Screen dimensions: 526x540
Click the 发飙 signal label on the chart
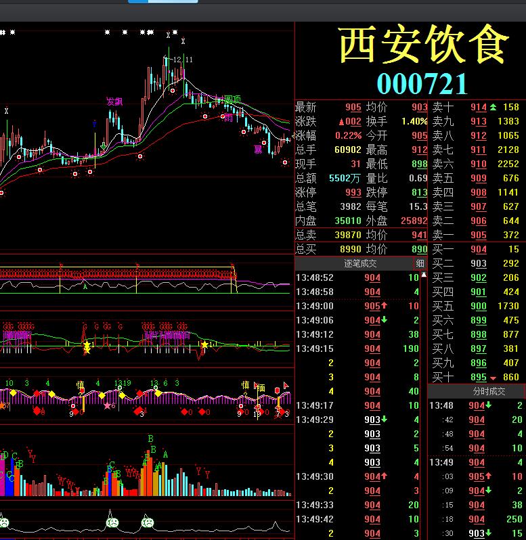click(114, 102)
